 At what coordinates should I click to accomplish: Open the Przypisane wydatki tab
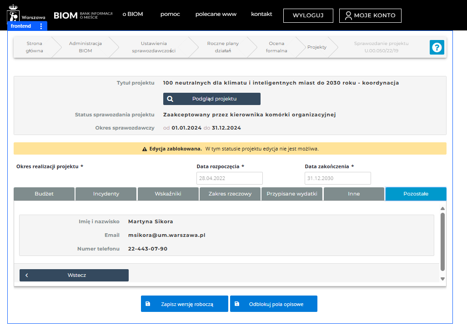click(292, 194)
